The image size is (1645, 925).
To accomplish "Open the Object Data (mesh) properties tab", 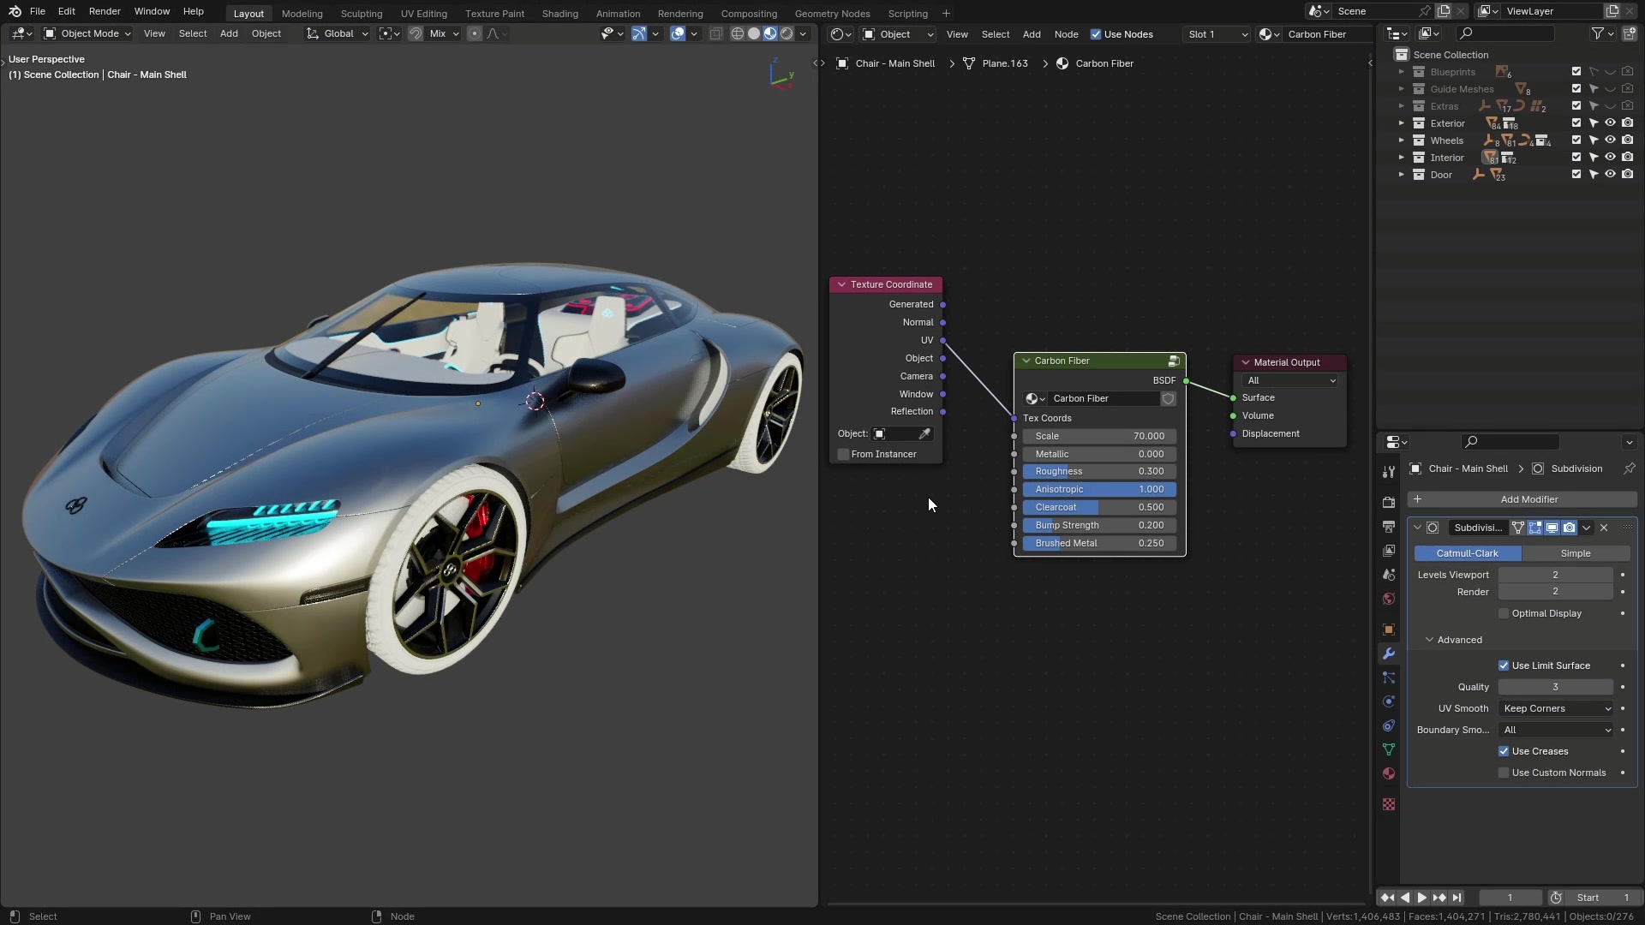I will click(x=1389, y=749).
